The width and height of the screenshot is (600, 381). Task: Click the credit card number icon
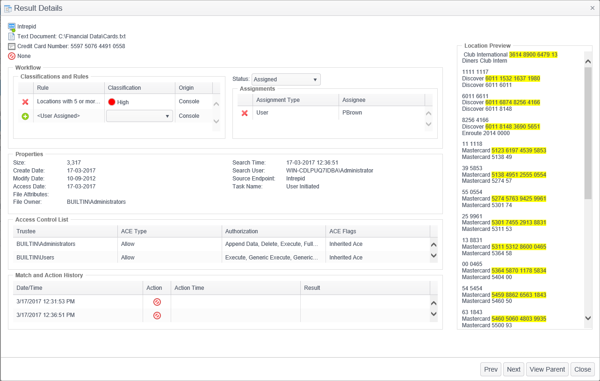click(x=12, y=46)
